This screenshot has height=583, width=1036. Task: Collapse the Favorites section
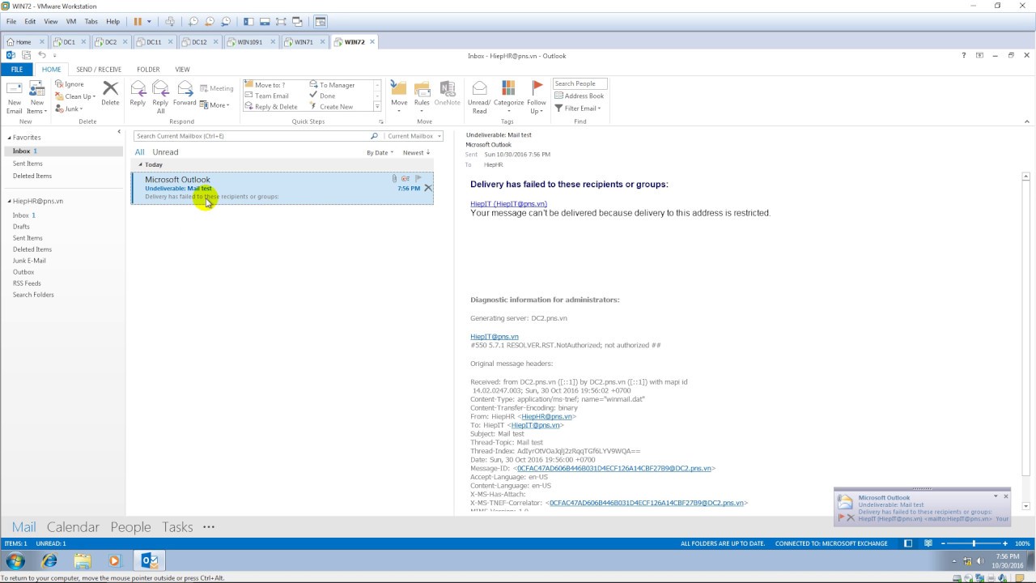[x=9, y=138]
